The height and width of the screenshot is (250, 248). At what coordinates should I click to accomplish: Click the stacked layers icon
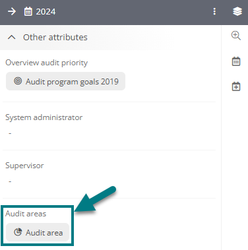[237, 11]
